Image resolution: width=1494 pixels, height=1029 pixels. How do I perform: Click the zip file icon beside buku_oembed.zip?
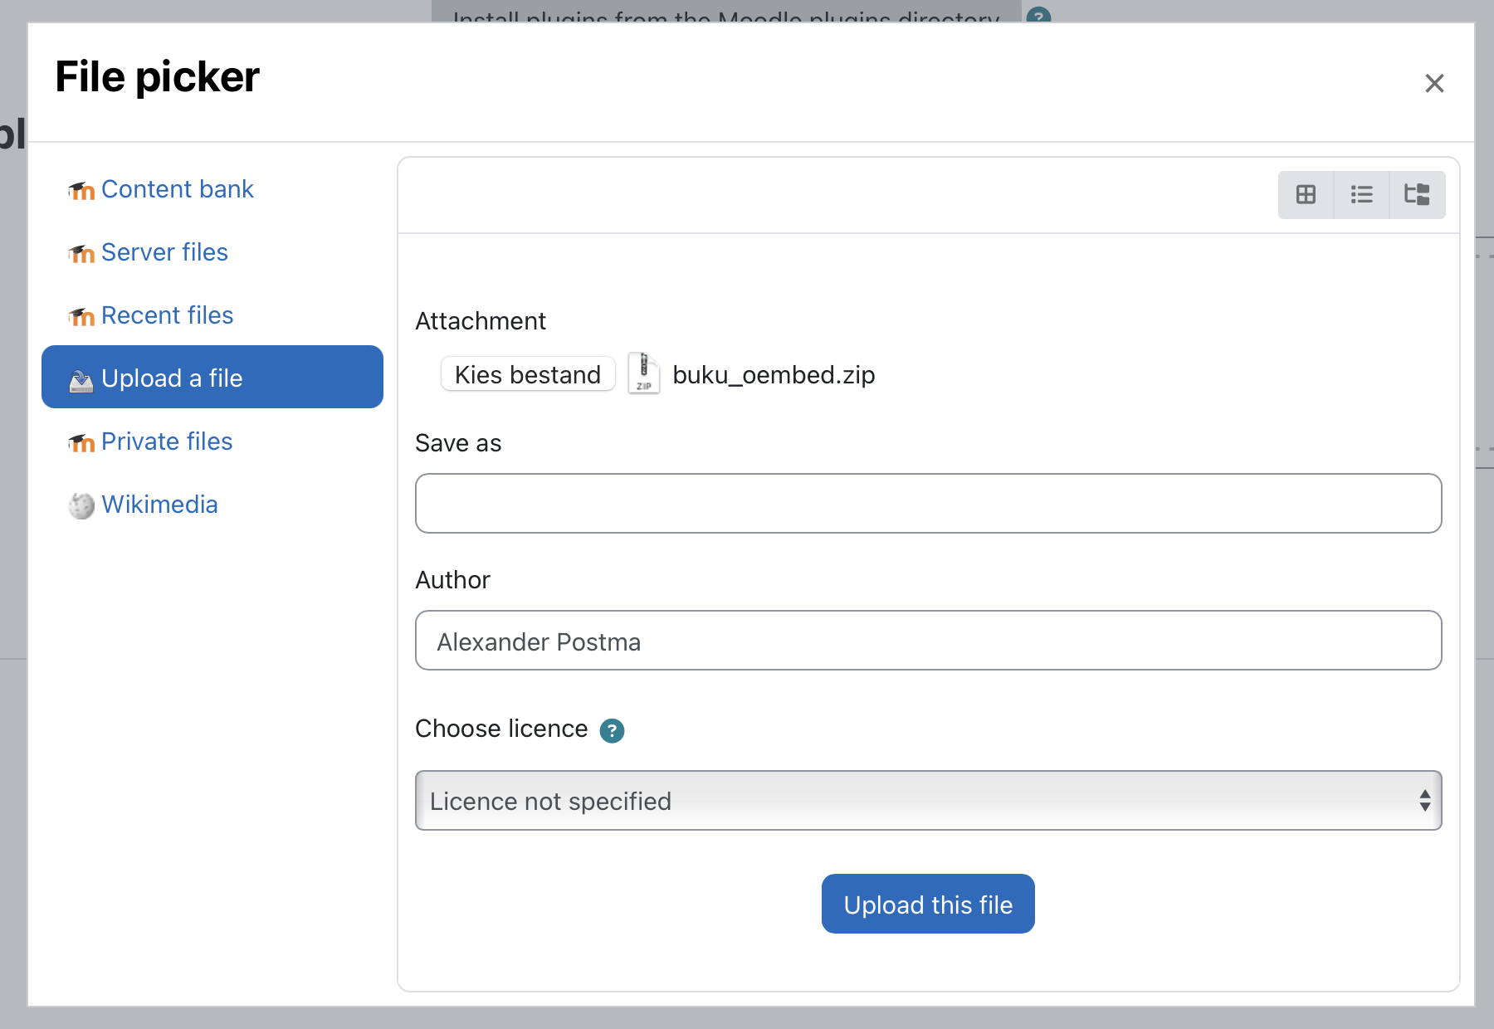pyautogui.click(x=644, y=374)
